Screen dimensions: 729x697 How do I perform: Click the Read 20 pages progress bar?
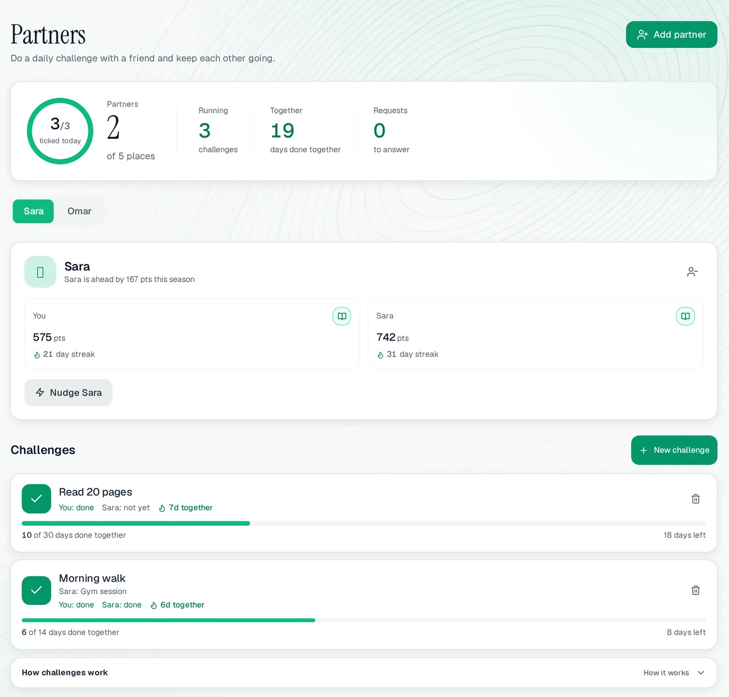363,523
